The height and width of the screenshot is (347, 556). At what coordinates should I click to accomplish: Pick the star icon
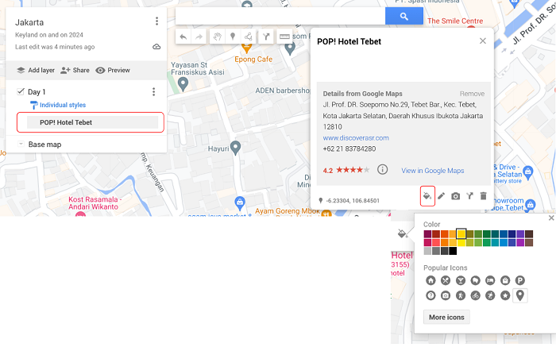[x=505, y=295]
